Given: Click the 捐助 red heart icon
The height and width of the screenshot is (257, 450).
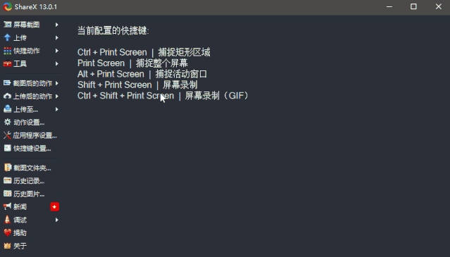Looking at the screenshot, I should (8, 232).
